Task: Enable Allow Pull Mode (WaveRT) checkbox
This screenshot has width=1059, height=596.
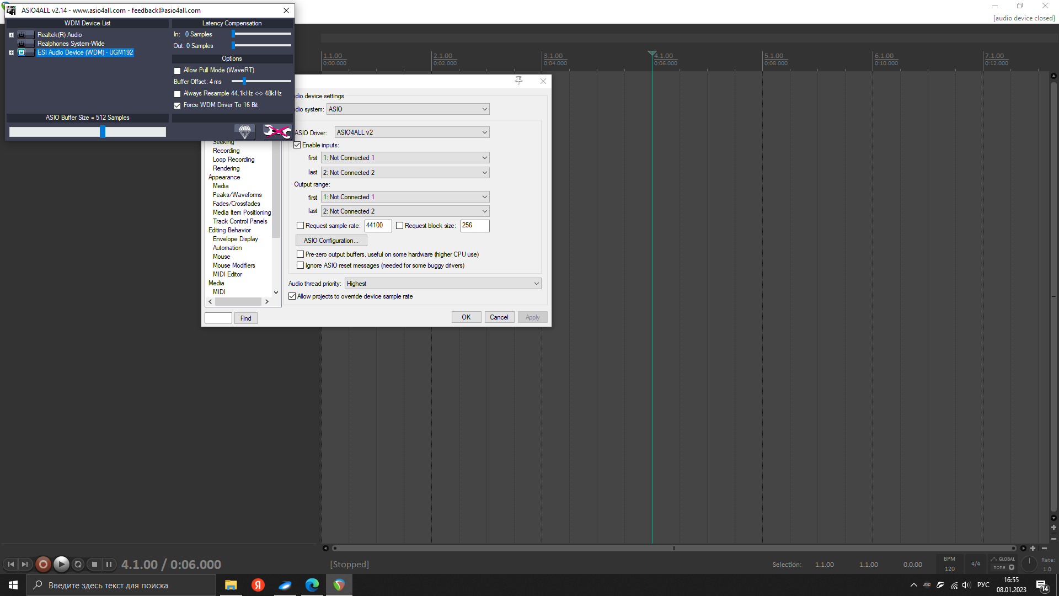Action: tap(178, 71)
